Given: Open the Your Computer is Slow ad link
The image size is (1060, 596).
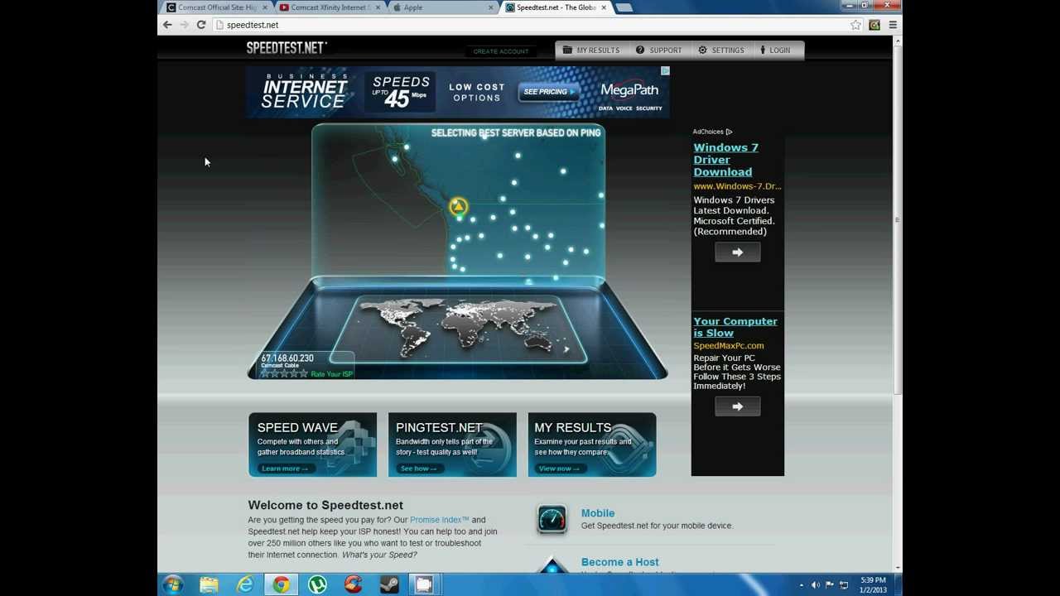Looking at the screenshot, I should pyautogui.click(x=735, y=327).
